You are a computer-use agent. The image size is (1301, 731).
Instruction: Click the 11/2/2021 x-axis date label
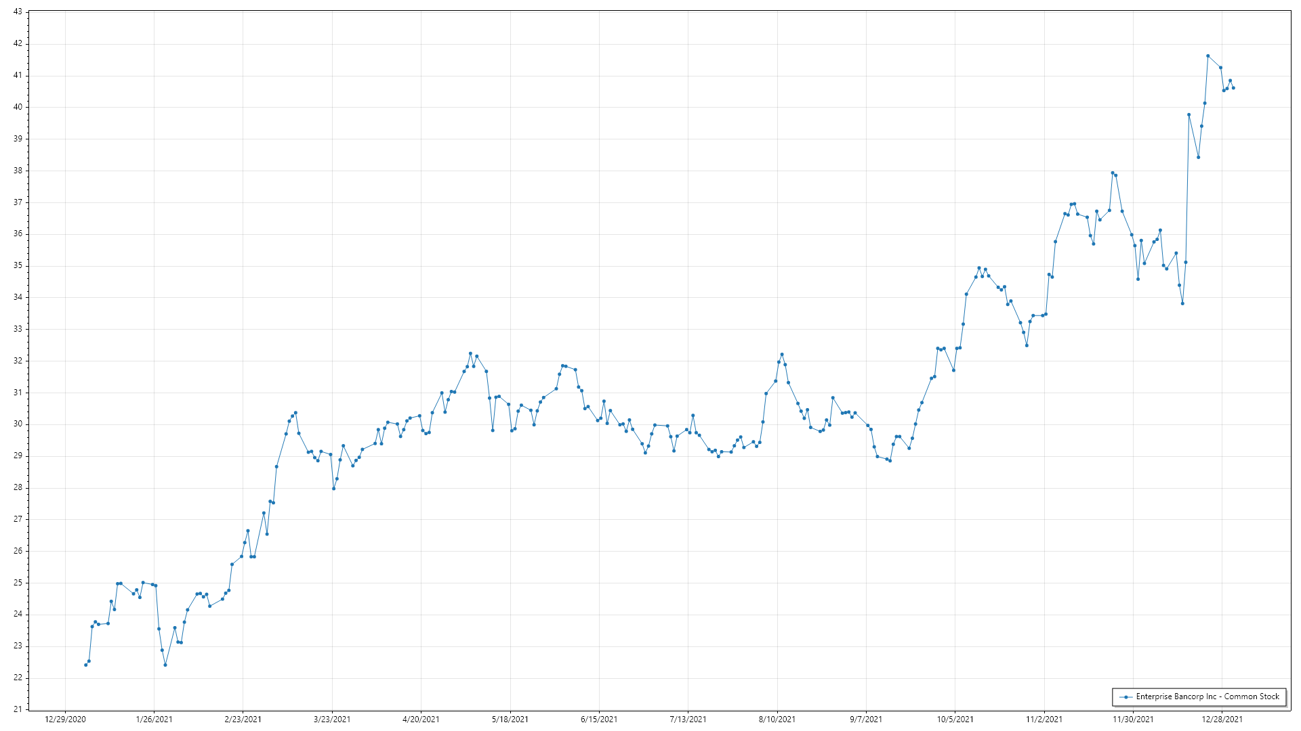pyautogui.click(x=1044, y=719)
